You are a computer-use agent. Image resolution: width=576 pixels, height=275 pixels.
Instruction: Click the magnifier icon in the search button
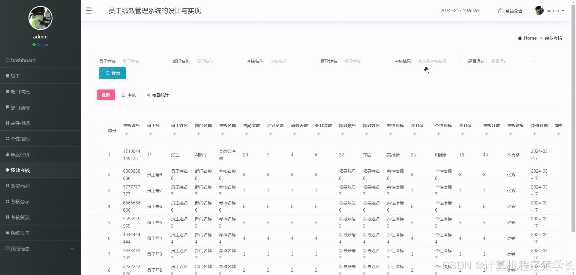pyautogui.click(x=108, y=73)
